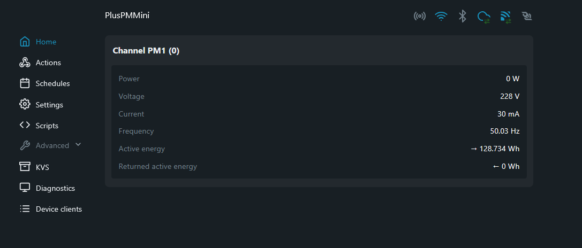Viewport: 582px width, 248px height.
Task: Go to the Home page
Action: click(46, 42)
